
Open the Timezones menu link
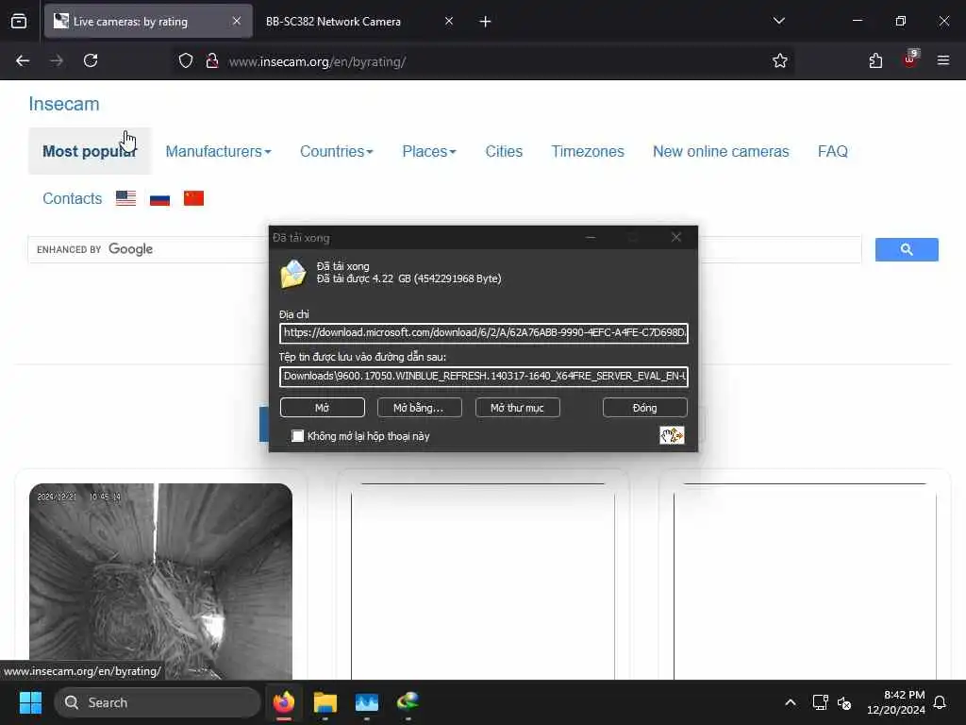588,151
